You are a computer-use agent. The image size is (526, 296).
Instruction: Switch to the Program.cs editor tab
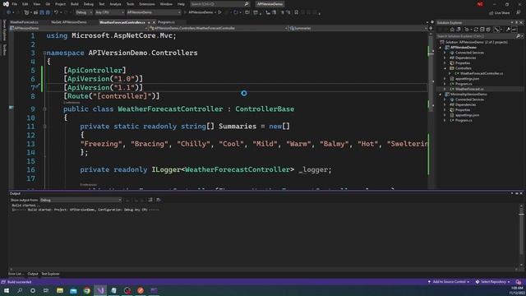(166, 22)
